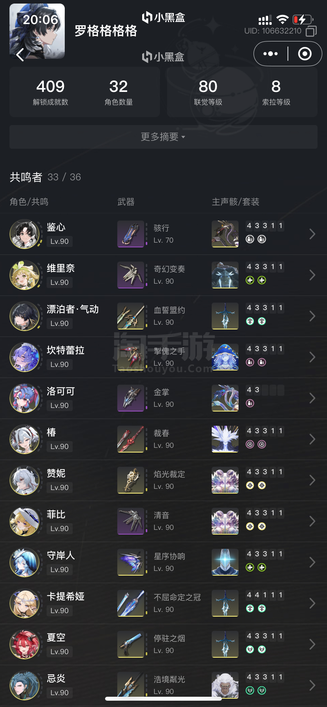This screenshot has width=327, height=707.
Task: Tap the 联觉等级 80 stat
Action: pos(208,92)
